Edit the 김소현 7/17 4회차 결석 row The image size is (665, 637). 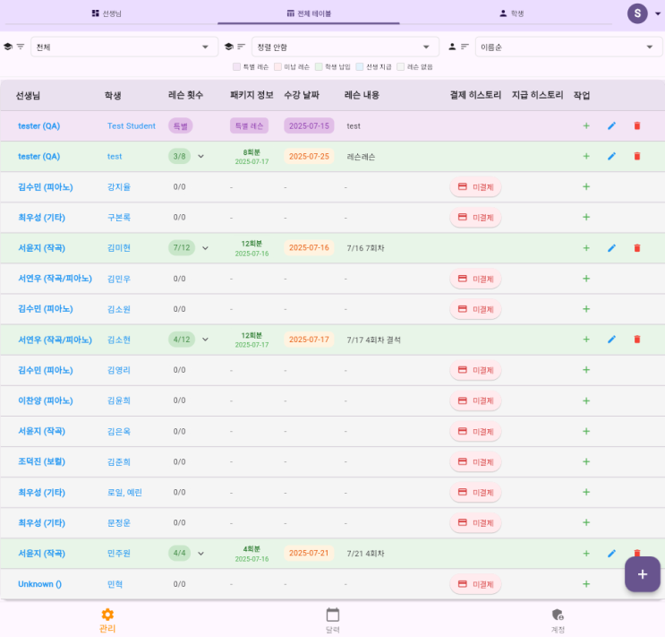(611, 340)
